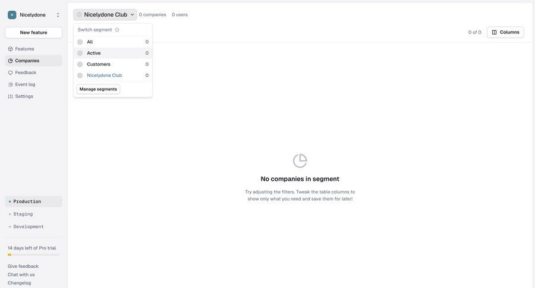Collapse the Nicelydone Club segment dropdown
This screenshot has width=535, height=288.
pyautogui.click(x=105, y=15)
